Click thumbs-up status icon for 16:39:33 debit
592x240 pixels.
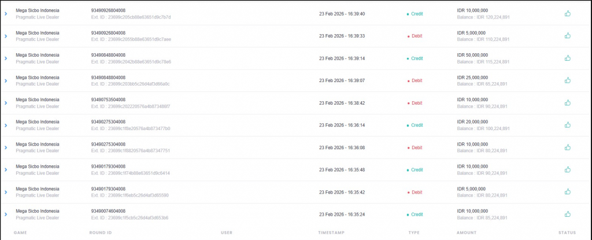[x=567, y=36]
